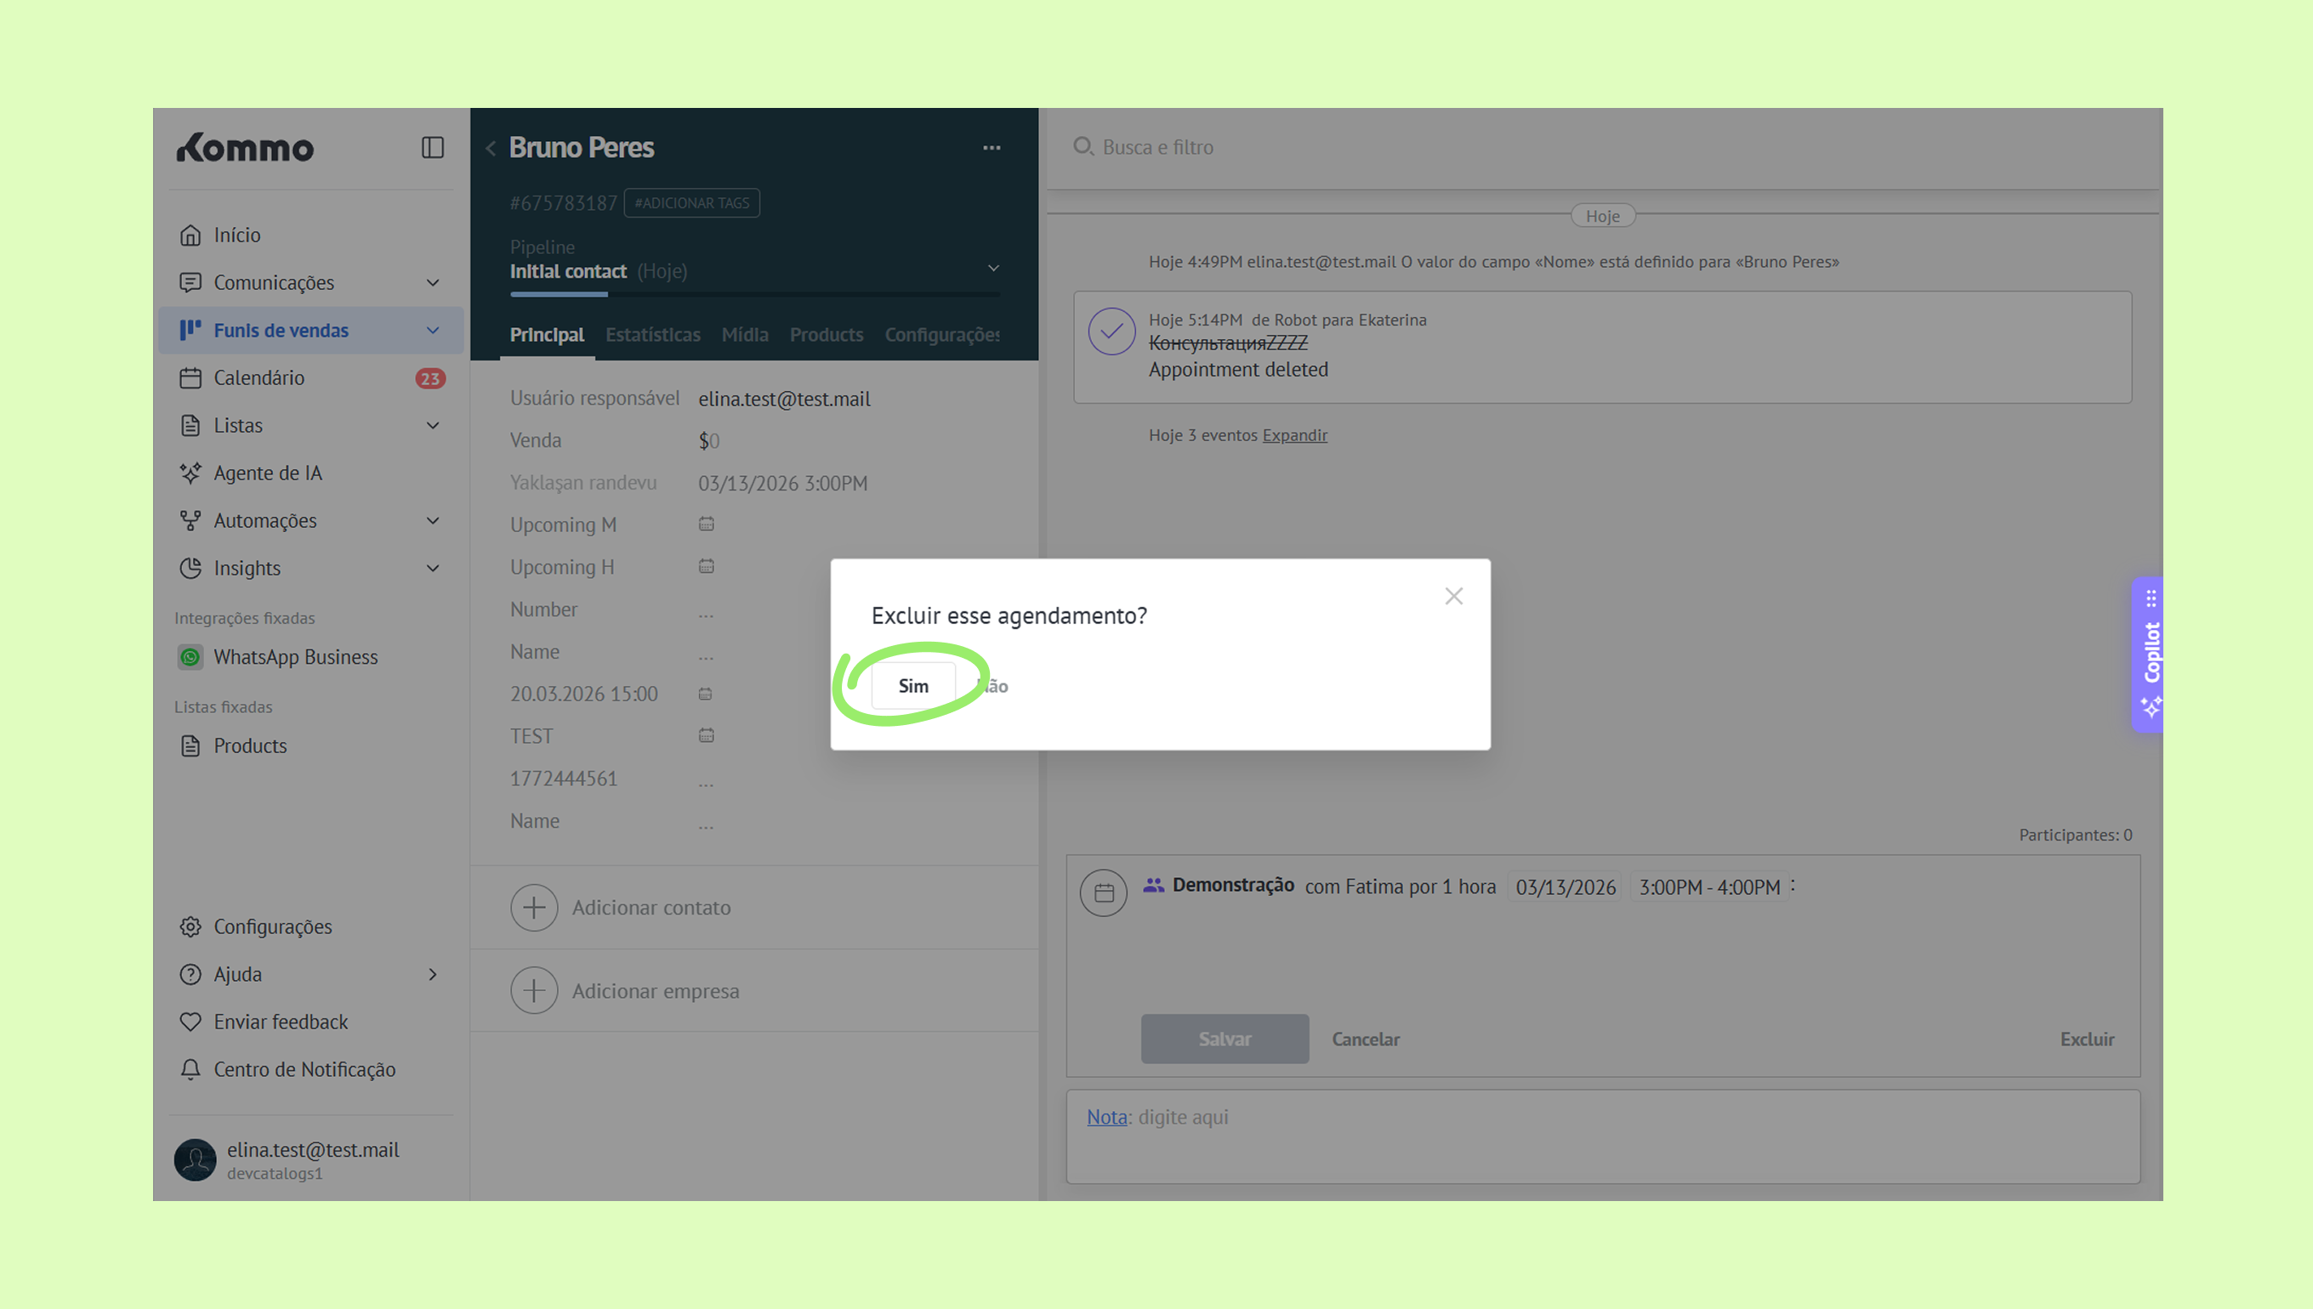Switch to the Products tab
This screenshot has height=1309, width=2313.
[826, 334]
